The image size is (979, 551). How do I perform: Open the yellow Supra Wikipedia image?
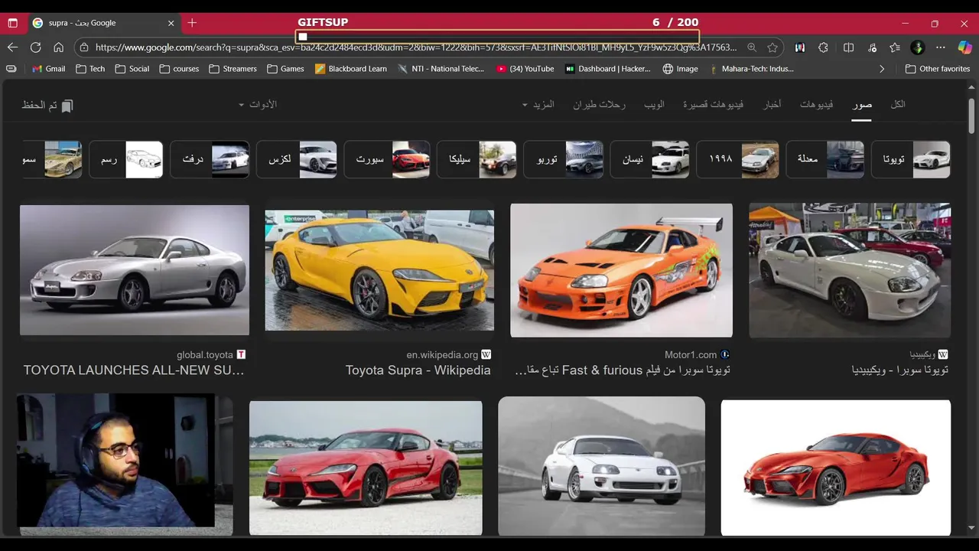(x=379, y=270)
